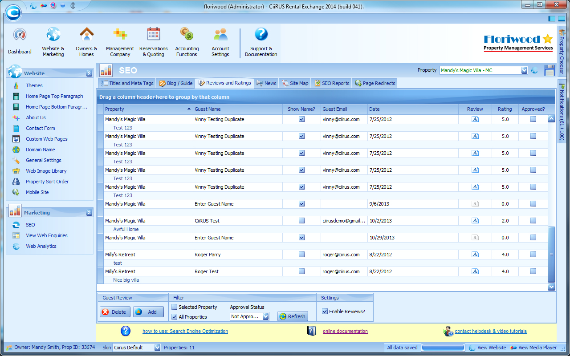Open the Property dropdown list

[524, 70]
